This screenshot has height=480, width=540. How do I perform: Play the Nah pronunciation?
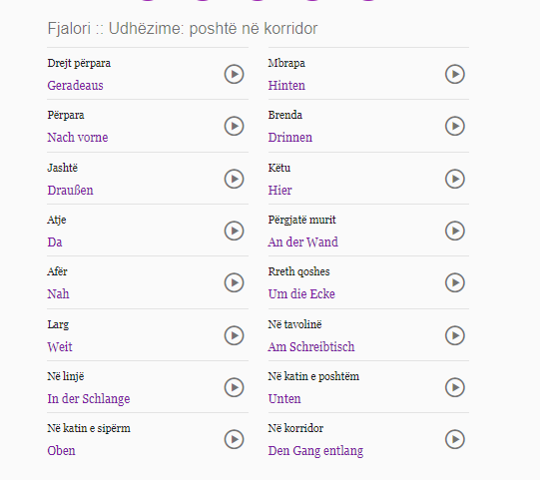pyautogui.click(x=235, y=282)
